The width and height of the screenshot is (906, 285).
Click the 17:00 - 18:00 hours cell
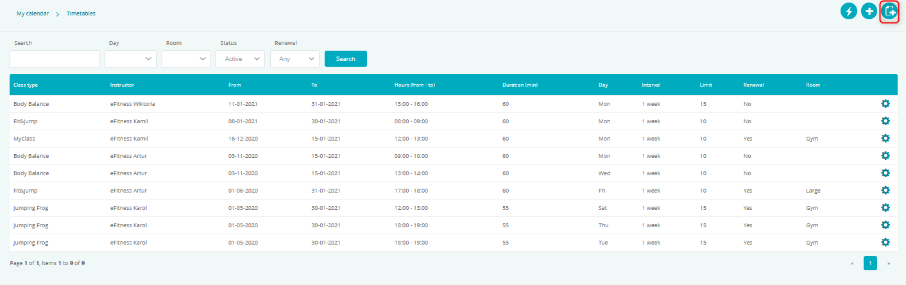pos(411,191)
